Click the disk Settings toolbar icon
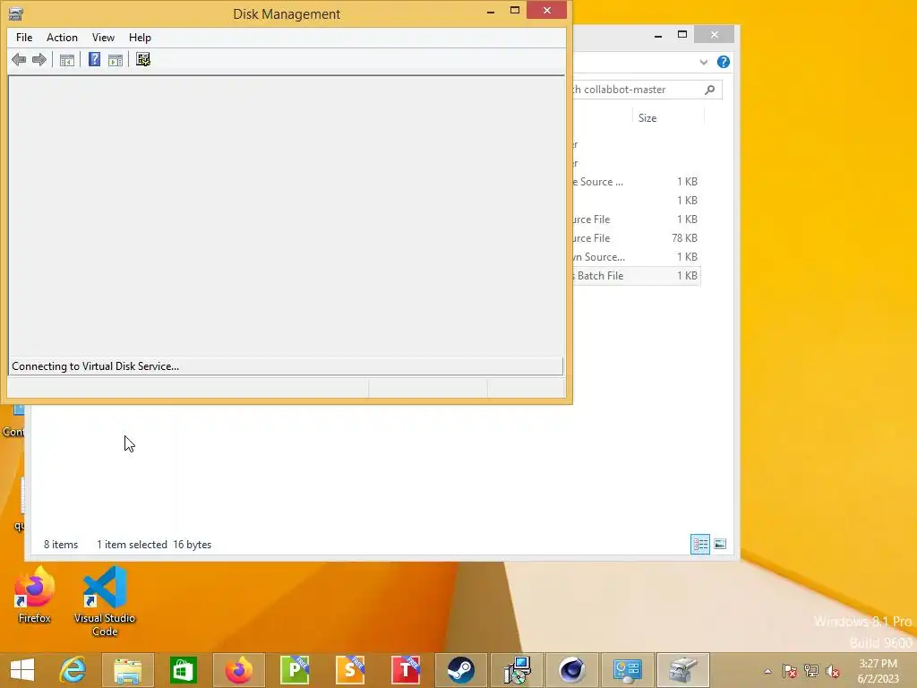This screenshot has height=688, width=917. (x=143, y=59)
